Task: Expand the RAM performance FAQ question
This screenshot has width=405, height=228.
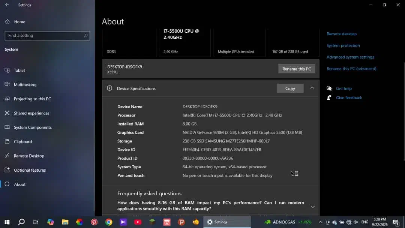Action: pos(312,207)
